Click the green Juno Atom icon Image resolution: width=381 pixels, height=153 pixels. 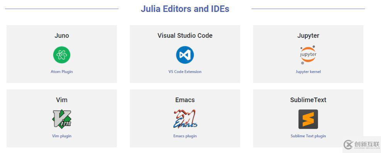[62, 55]
